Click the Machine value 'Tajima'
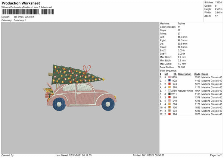 tap(181, 23)
